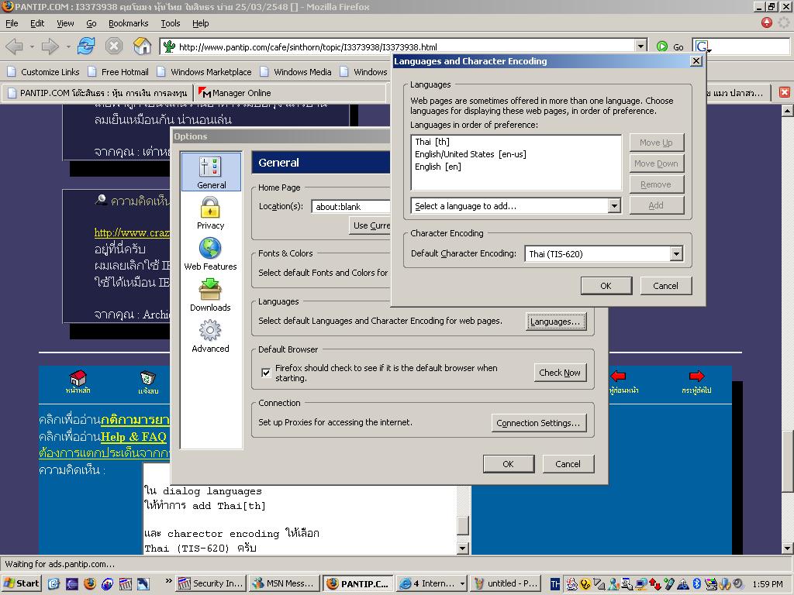This screenshot has width=794, height=595.
Task: Toggle the default browser check checkbox
Action: tap(266, 373)
